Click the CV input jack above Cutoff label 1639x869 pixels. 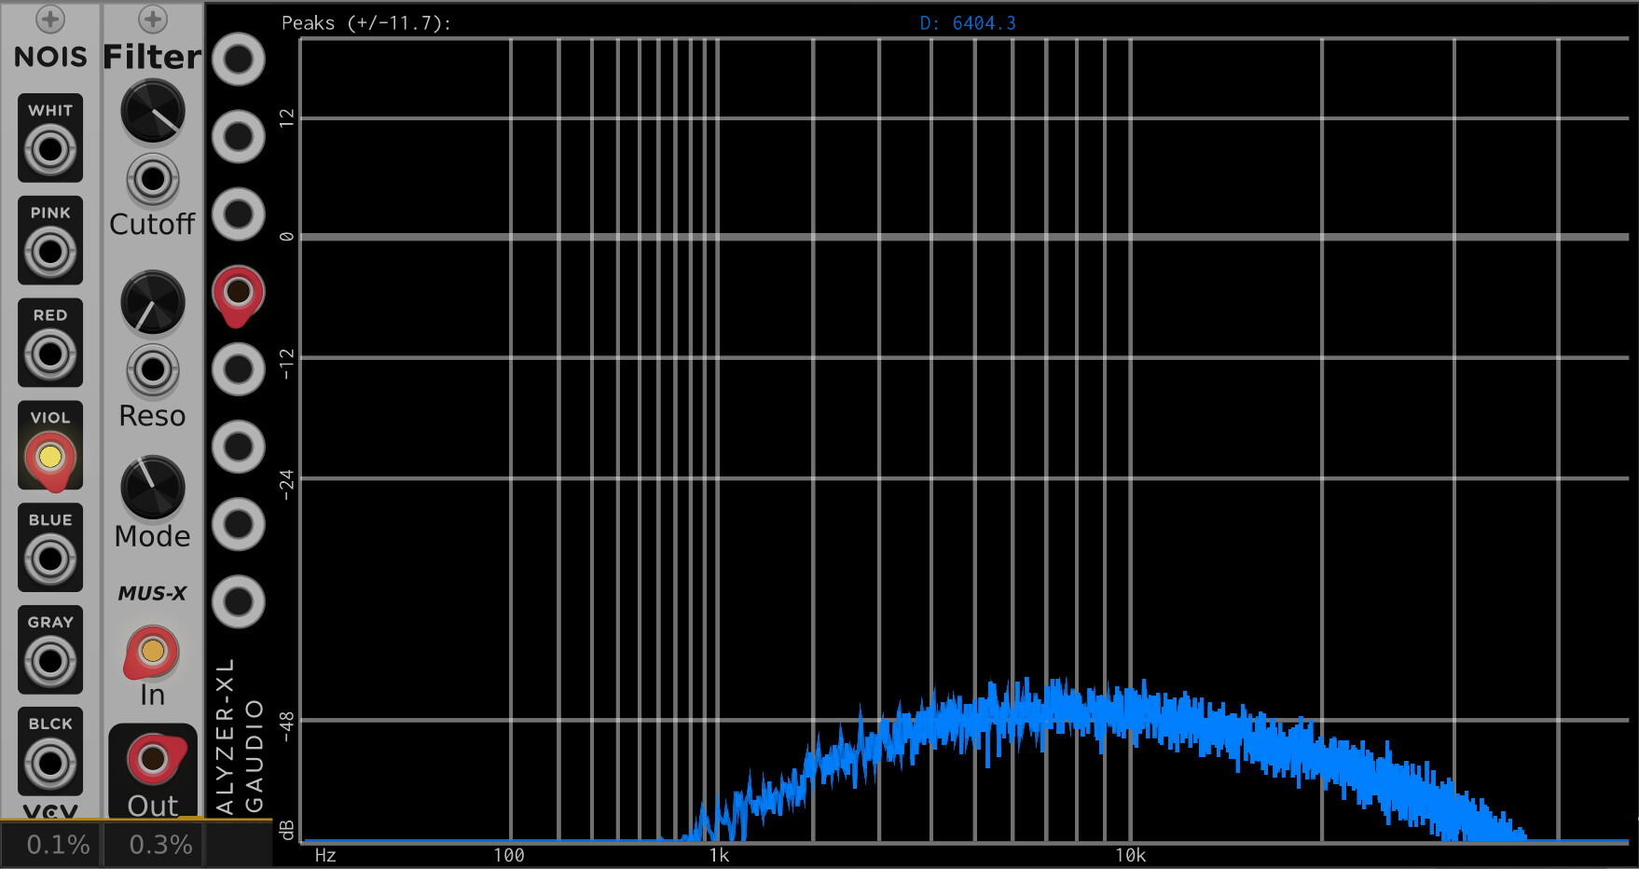153,179
